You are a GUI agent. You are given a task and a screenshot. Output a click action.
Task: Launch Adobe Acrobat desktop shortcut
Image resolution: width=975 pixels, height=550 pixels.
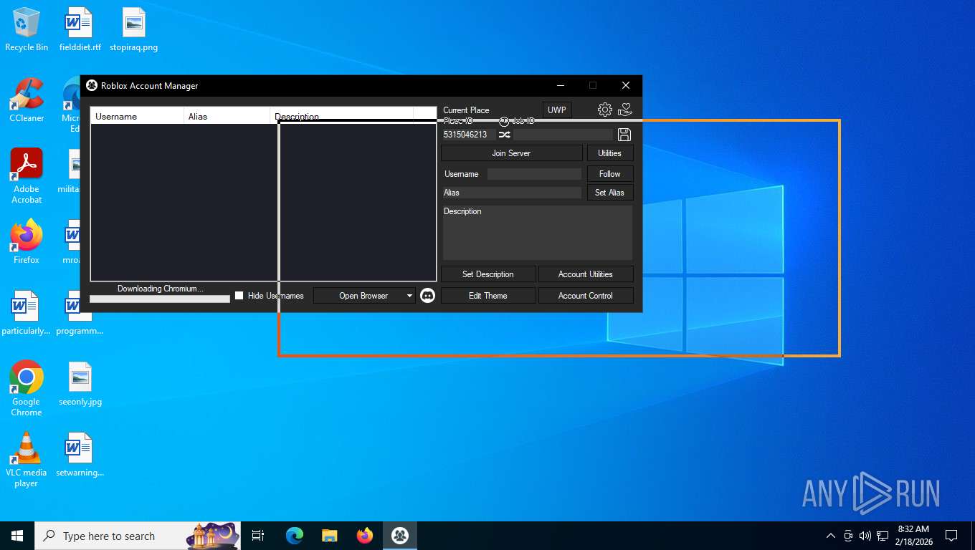tap(27, 176)
